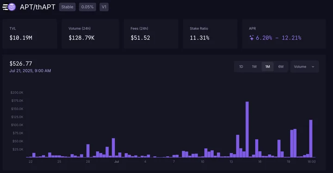Click the Stake Ratio 11.31% card
Screen dimensions: 333x173
(210, 34)
